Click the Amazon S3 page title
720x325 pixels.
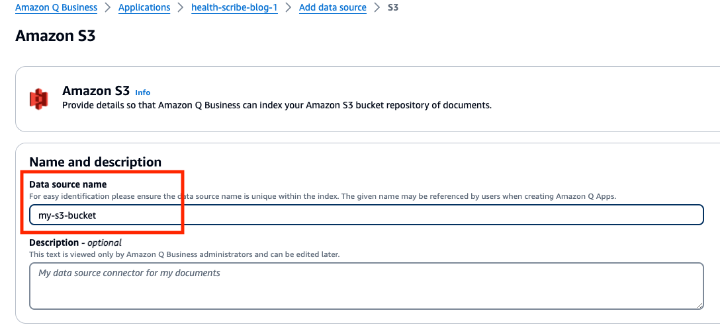click(x=56, y=36)
